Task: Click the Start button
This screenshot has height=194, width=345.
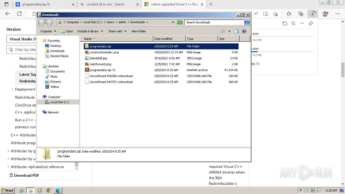Action: (x=8, y=190)
